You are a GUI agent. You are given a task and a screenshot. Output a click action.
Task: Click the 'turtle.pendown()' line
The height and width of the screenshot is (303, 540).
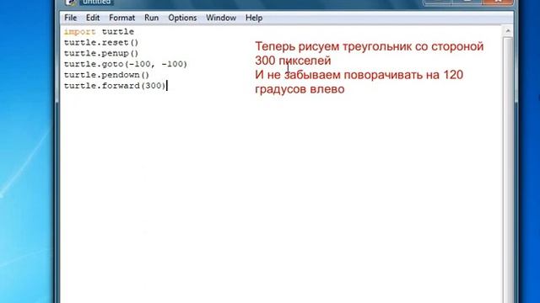point(106,75)
